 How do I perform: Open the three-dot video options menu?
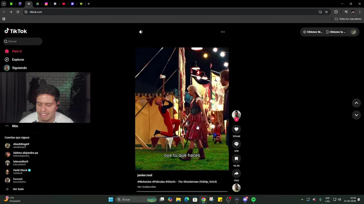click(223, 32)
